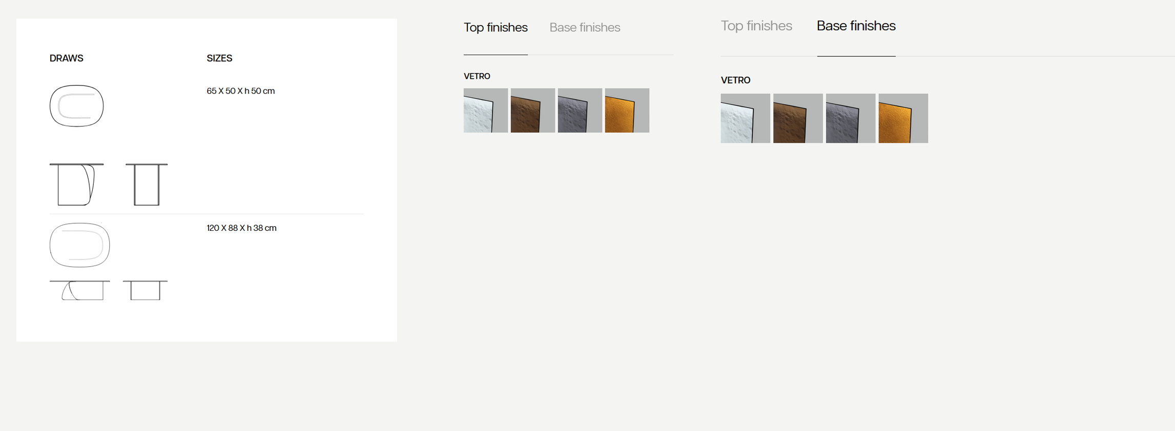Select size text 120 X 88 X h 38 cm
Screen dimensions: 1175x431
[x=242, y=228]
